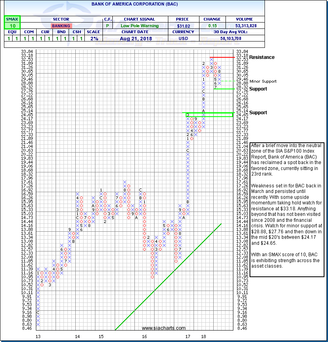Image resolution: width=328 pixels, height=342 pixels.
Task: Click the green SMAX score box showing 10
Action: click(x=12, y=25)
